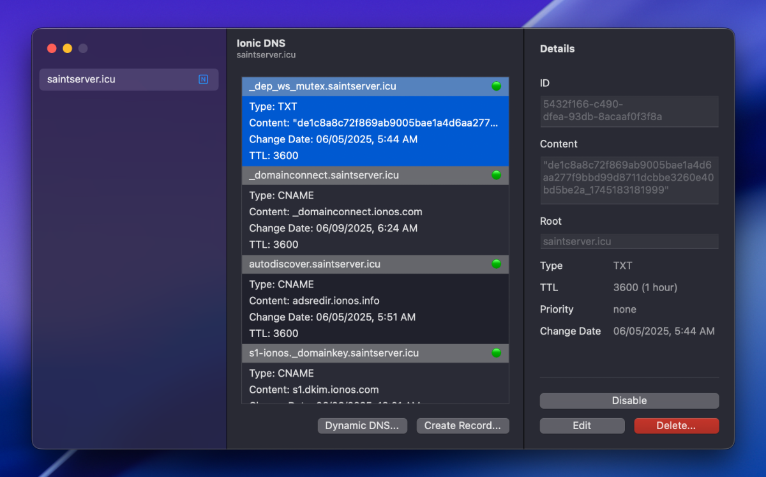Screen dimensions: 766x477
Task: Click 'Change Date: 06/05/2025, 5:51 AM' line
Action: (333, 317)
